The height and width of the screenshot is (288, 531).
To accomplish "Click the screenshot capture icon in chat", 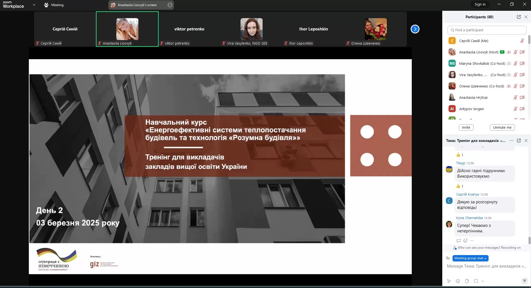I will (x=476, y=281).
